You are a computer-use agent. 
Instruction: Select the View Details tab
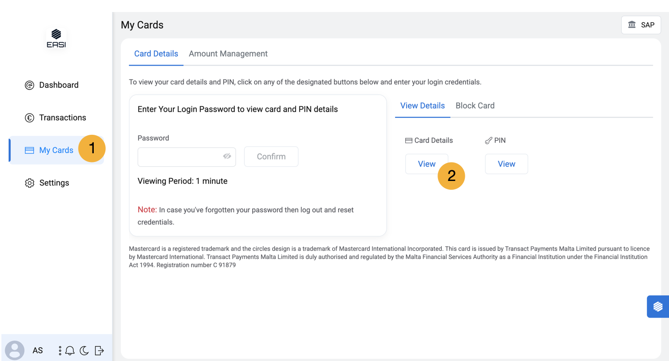[x=422, y=106]
